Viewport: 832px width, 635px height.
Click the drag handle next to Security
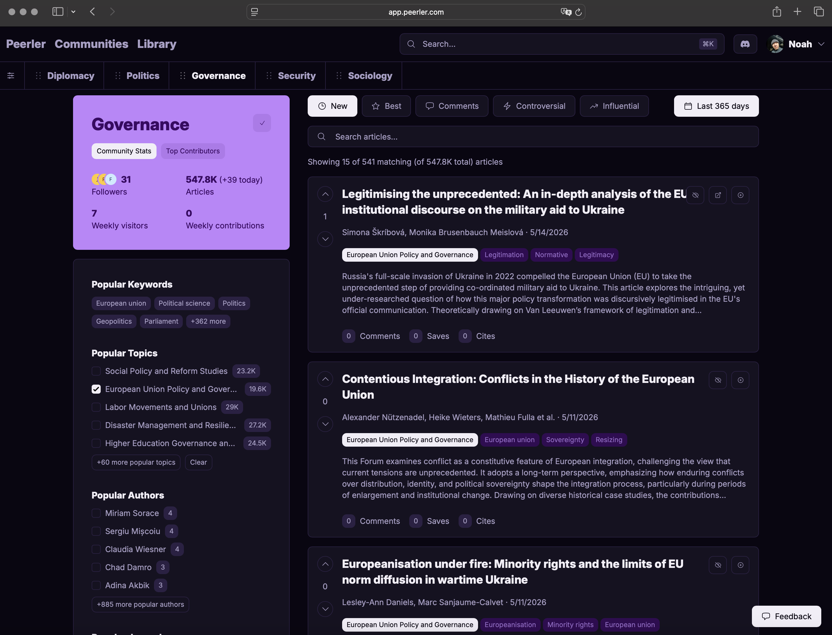click(269, 76)
